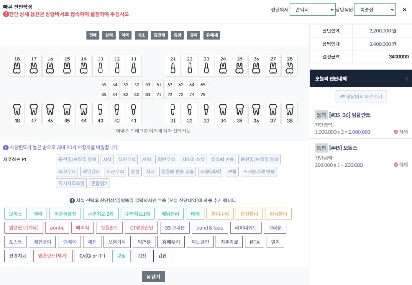
Task: Select lower molar 38 icon
Action: click(x=290, y=113)
